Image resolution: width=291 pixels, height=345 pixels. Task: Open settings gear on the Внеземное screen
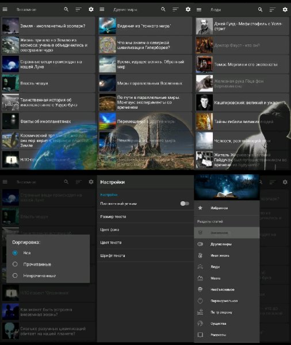(91, 9)
